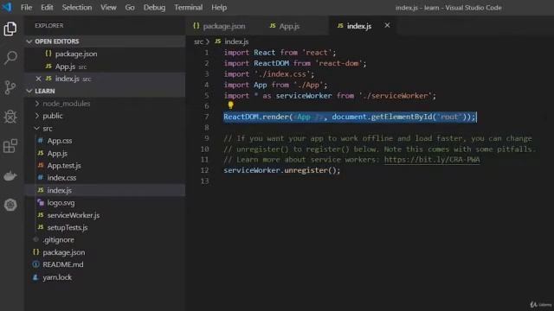Click the lightbulb code action icon
Viewport: 554px width, 311px height.
(x=230, y=105)
